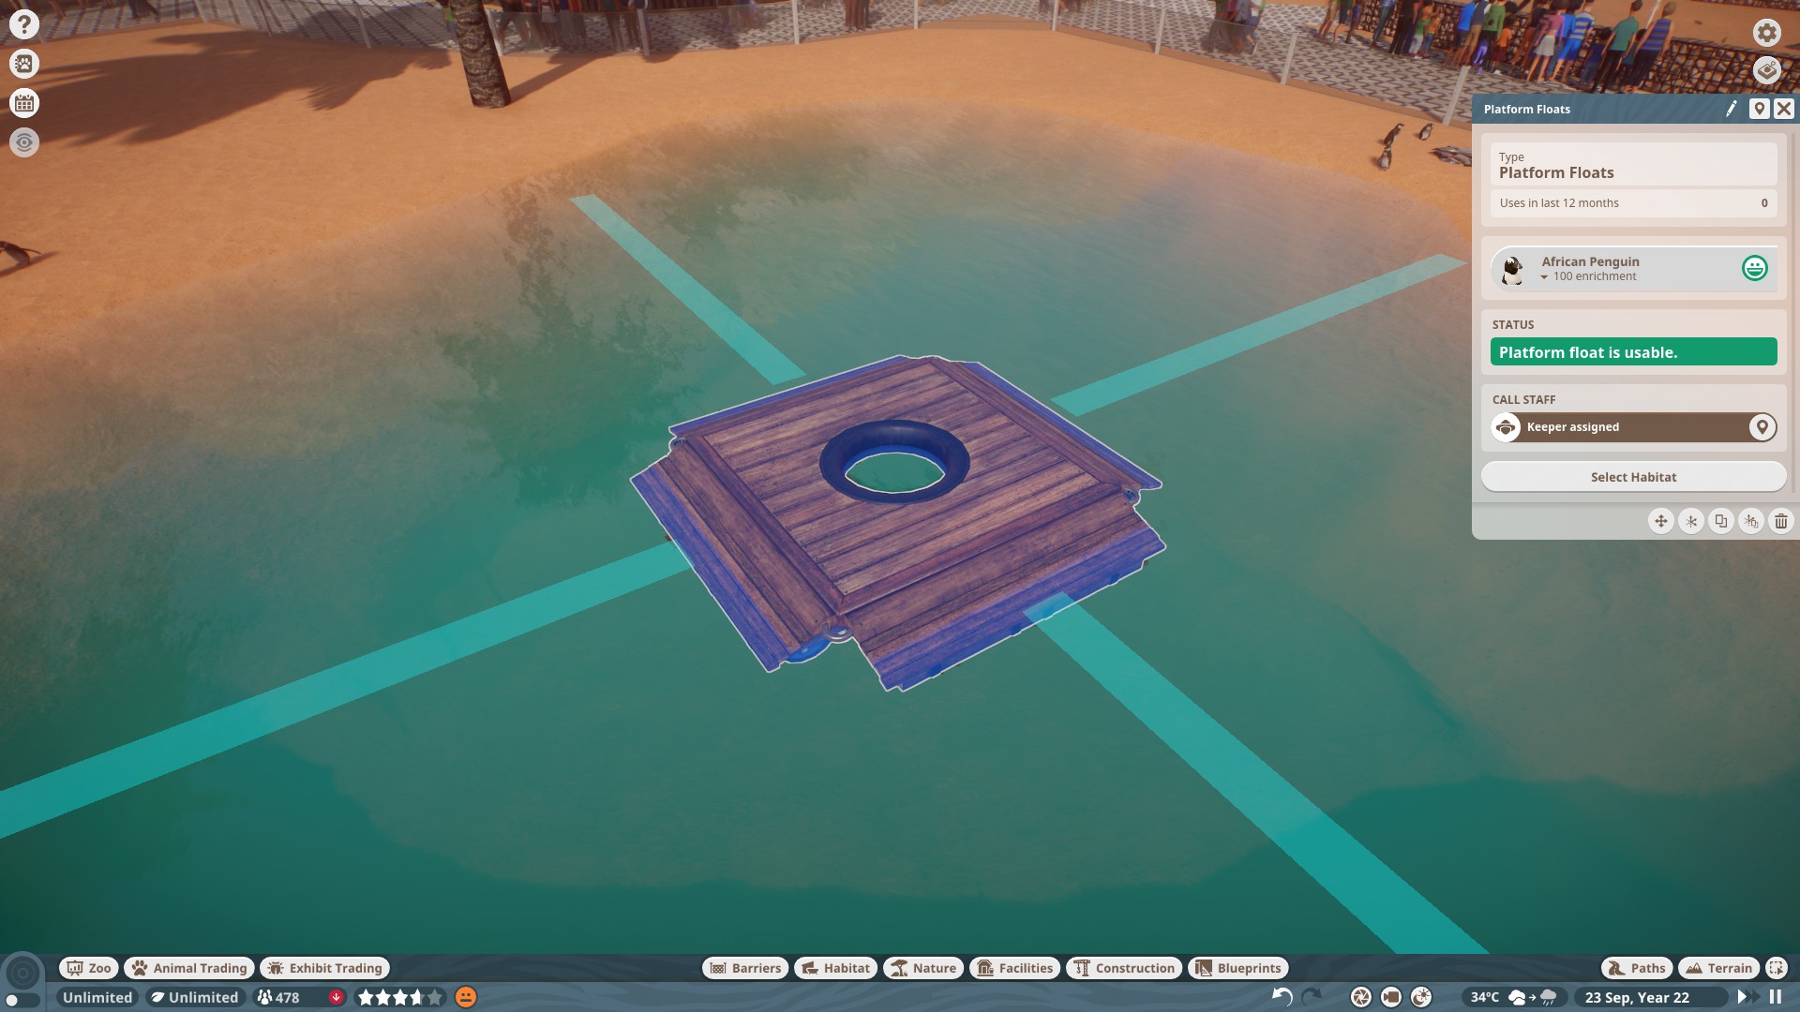Select duplicate with advanced move icon
The width and height of the screenshot is (1800, 1012).
click(1750, 521)
